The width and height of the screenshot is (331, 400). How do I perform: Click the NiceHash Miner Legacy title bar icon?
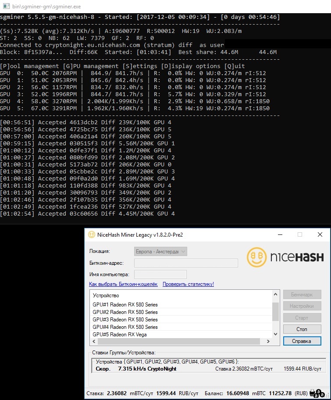92,235
